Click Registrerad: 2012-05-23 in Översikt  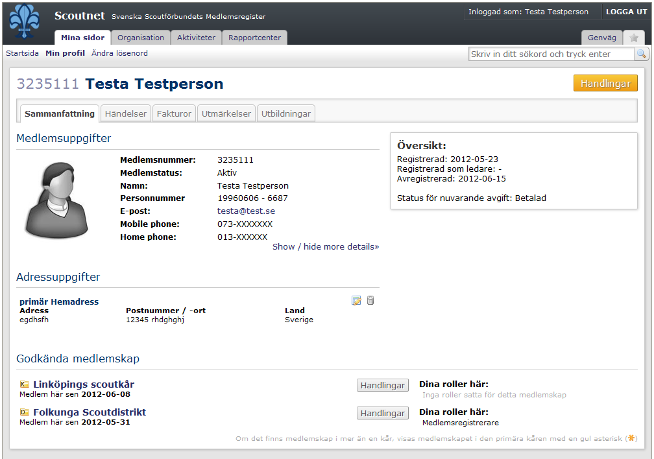448,159
